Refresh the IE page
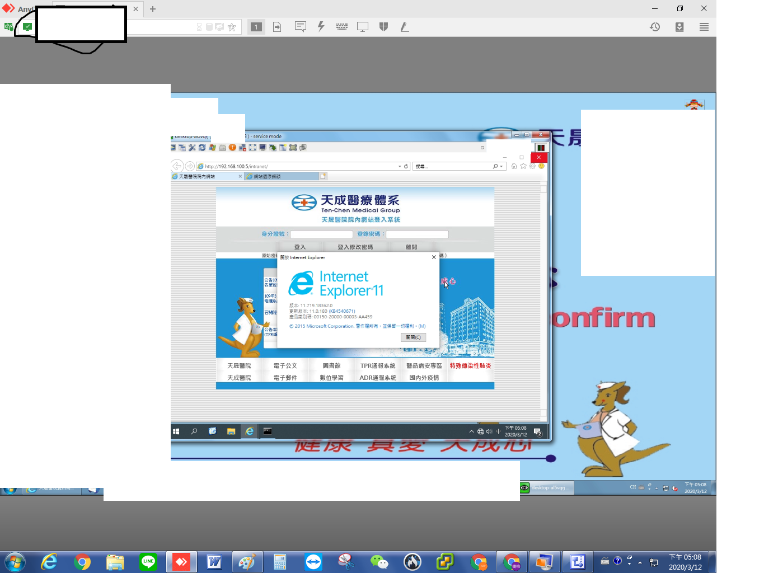The width and height of the screenshot is (764, 573). [x=406, y=166]
